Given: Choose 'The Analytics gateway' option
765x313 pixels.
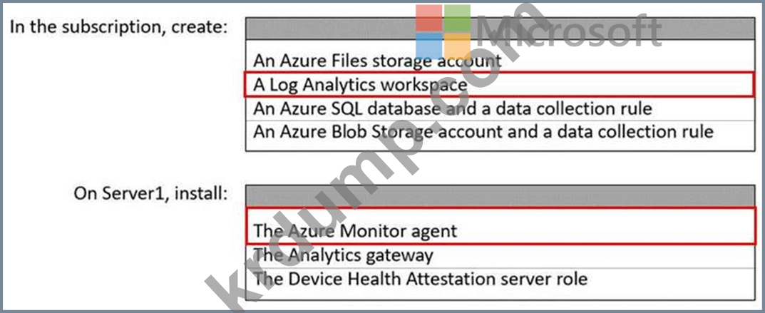Looking at the screenshot, I should tap(343, 254).
